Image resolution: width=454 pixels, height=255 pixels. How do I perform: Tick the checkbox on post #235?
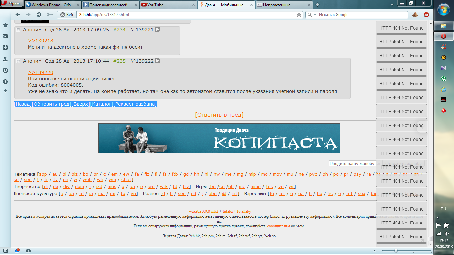(x=18, y=61)
